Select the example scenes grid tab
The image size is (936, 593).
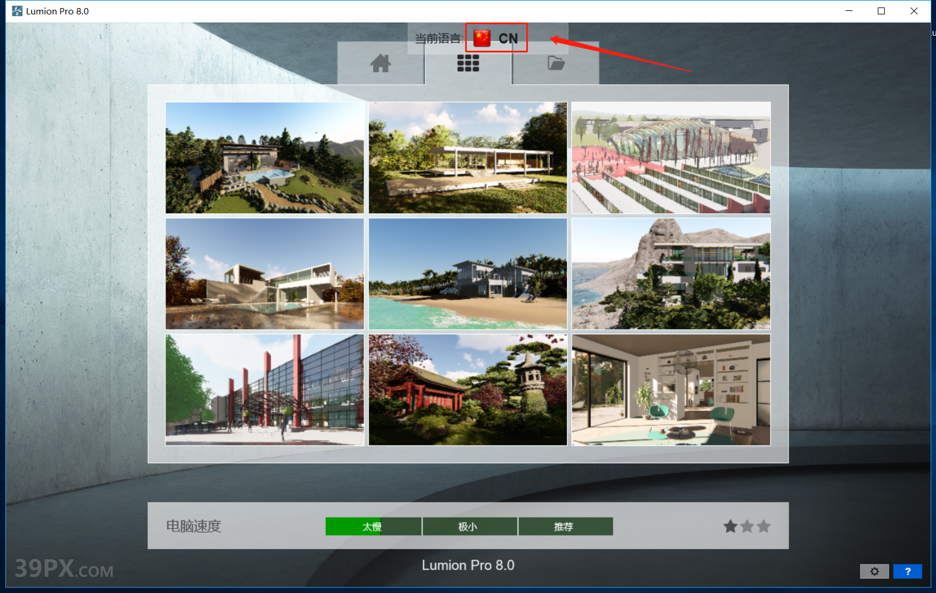pyautogui.click(x=468, y=63)
